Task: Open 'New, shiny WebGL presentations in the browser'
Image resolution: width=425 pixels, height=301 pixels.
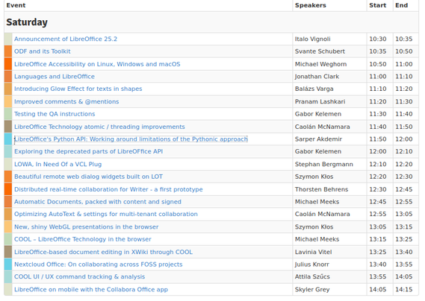Action: click(86, 227)
